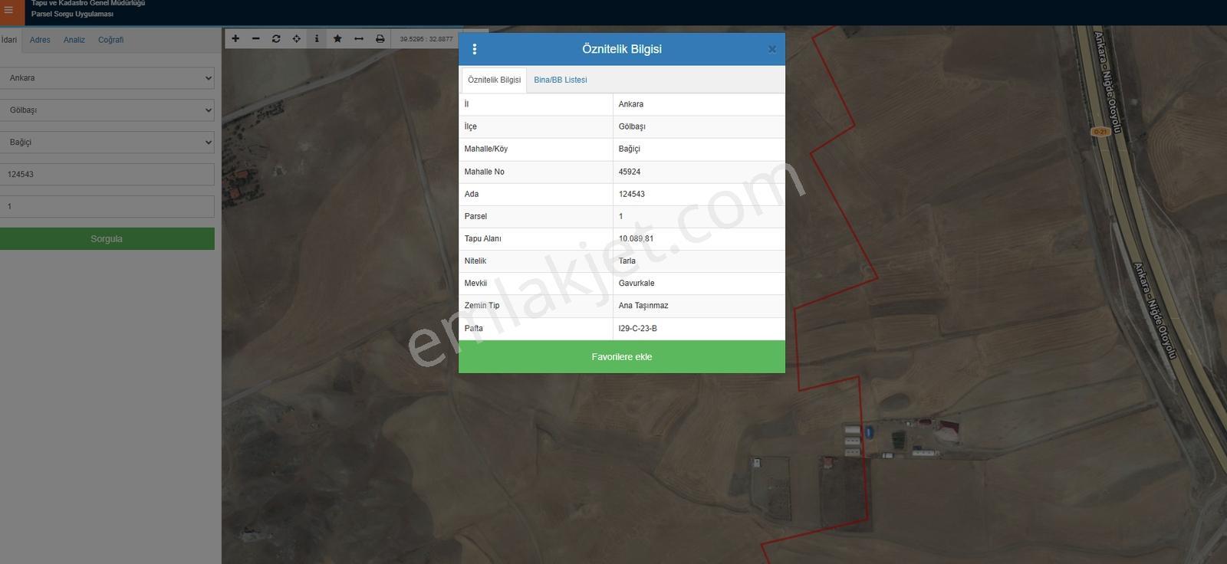Click the Mahalle No row label

coord(484,172)
